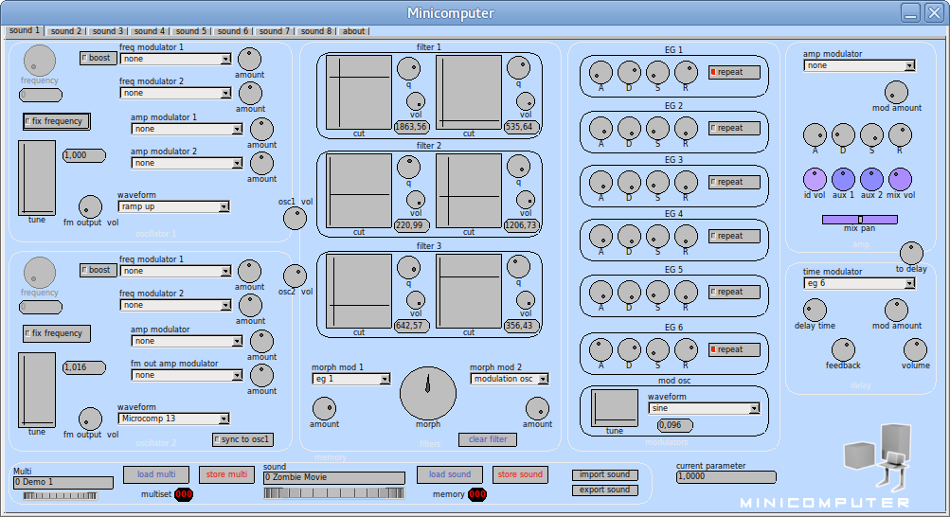Click the store multi button
This screenshot has width=950, height=517.
pos(226,474)
